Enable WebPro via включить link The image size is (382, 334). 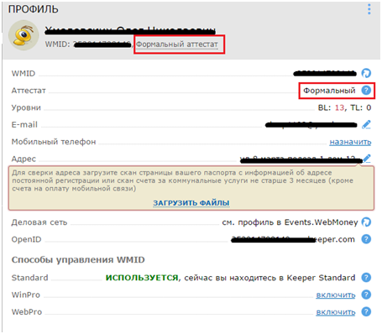336,312
